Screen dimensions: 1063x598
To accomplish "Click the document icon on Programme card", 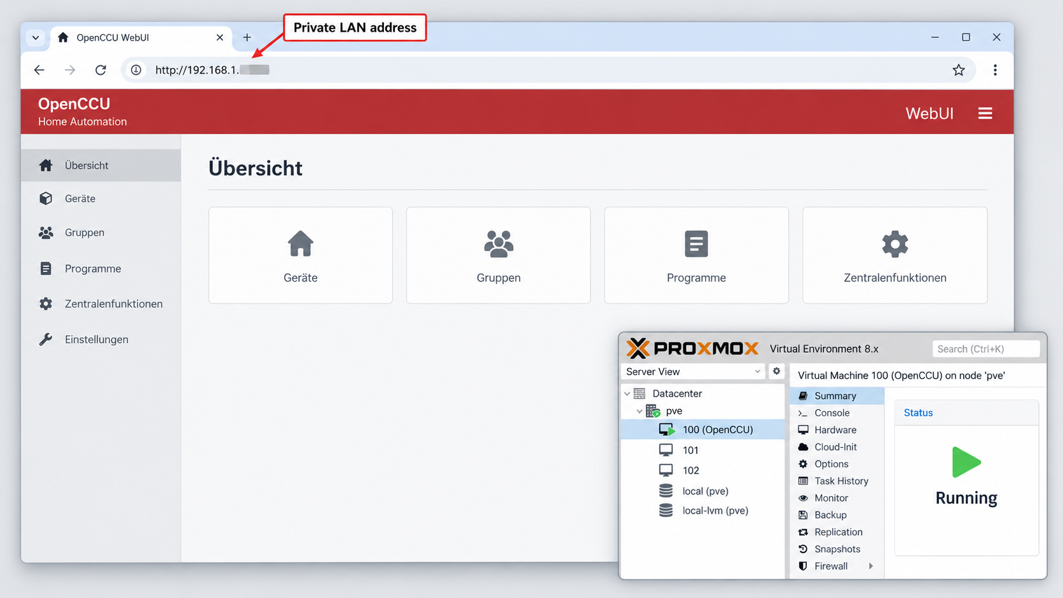I will (x=696, y=243).
